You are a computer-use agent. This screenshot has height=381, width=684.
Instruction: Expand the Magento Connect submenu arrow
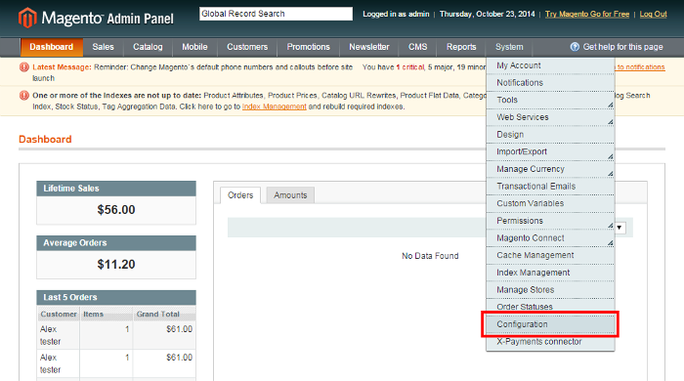[x=611, y=243]
